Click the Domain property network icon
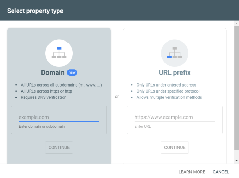The image size is (239, 178). click(59, 53)
